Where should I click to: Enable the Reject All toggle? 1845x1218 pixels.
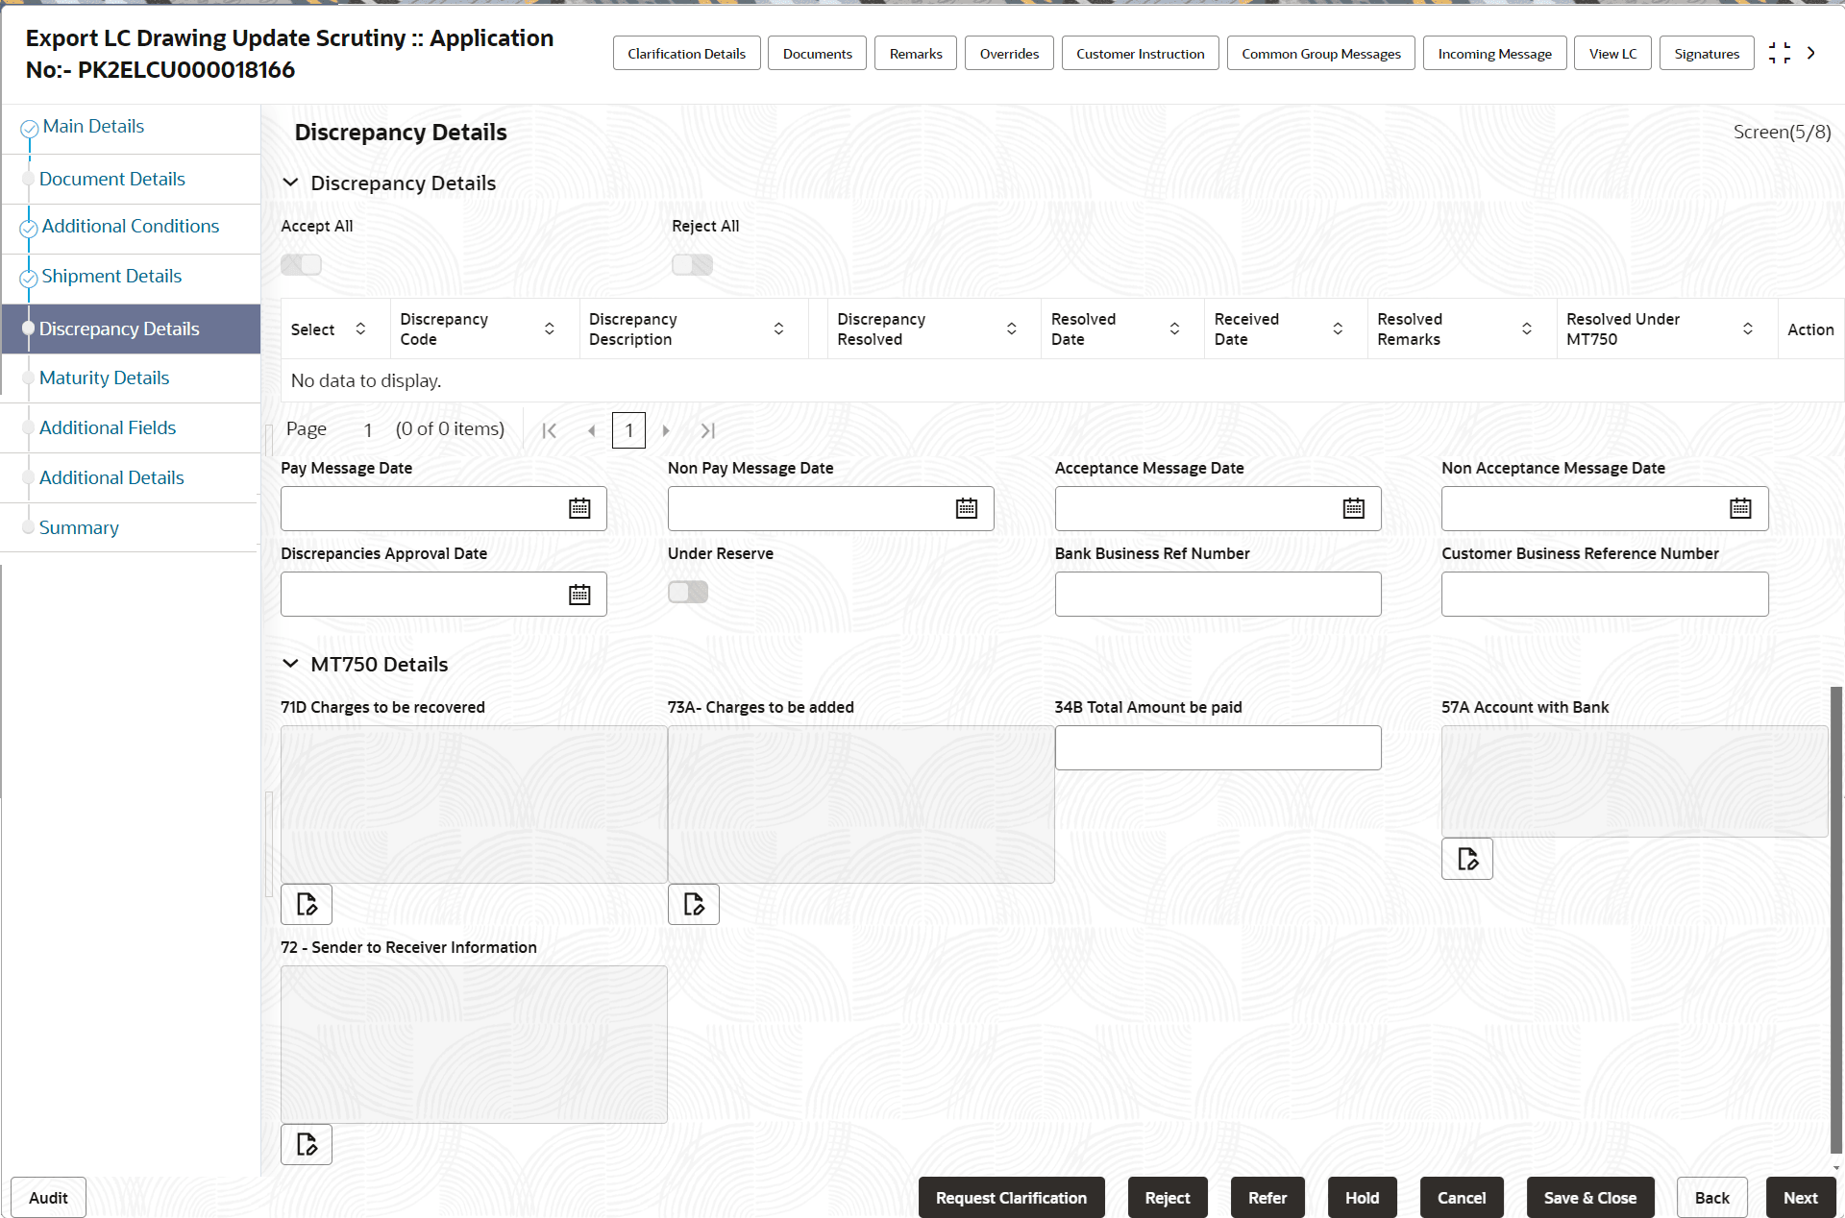pyautogui.click(x=692, y=264)
